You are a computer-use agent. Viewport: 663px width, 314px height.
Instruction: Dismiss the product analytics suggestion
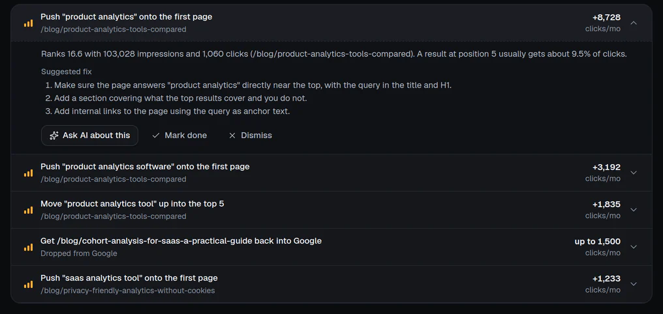[x=251, y=136]
